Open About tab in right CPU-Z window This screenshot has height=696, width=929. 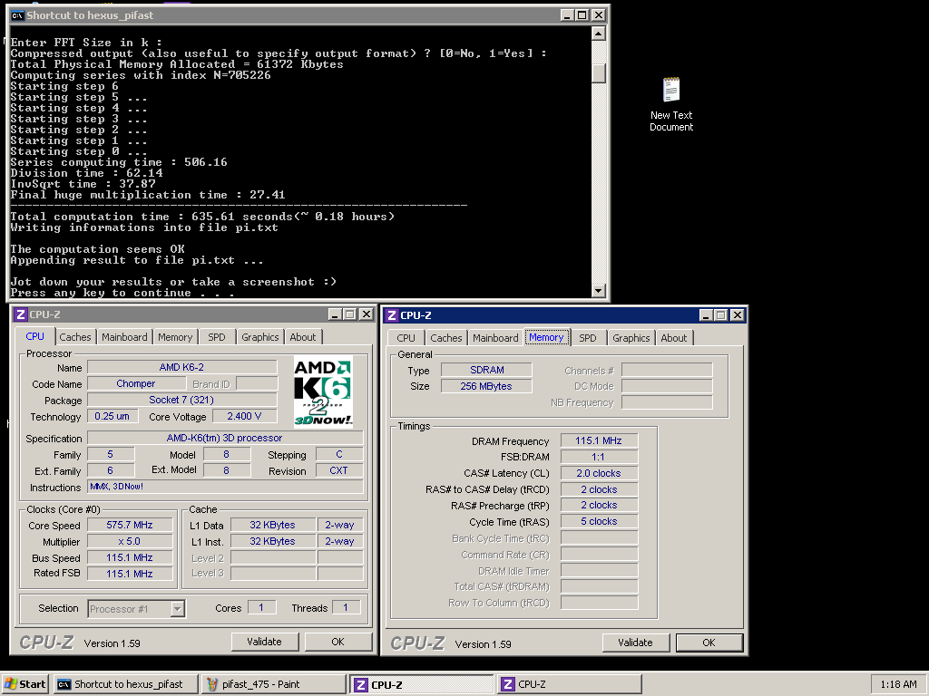tap(674, 338)
